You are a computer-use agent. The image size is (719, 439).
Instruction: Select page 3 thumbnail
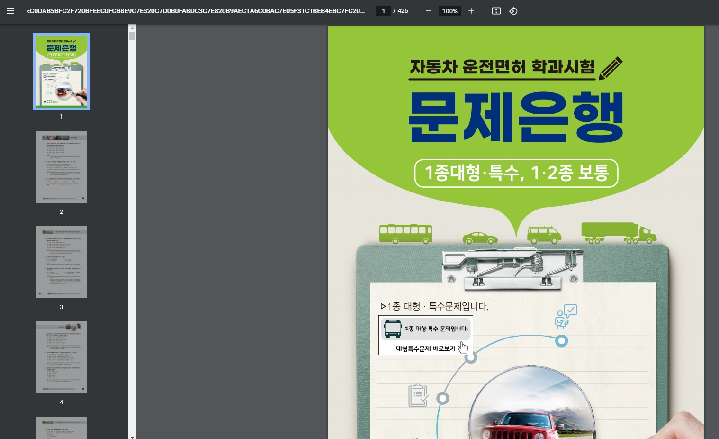[x=62, y=262]
